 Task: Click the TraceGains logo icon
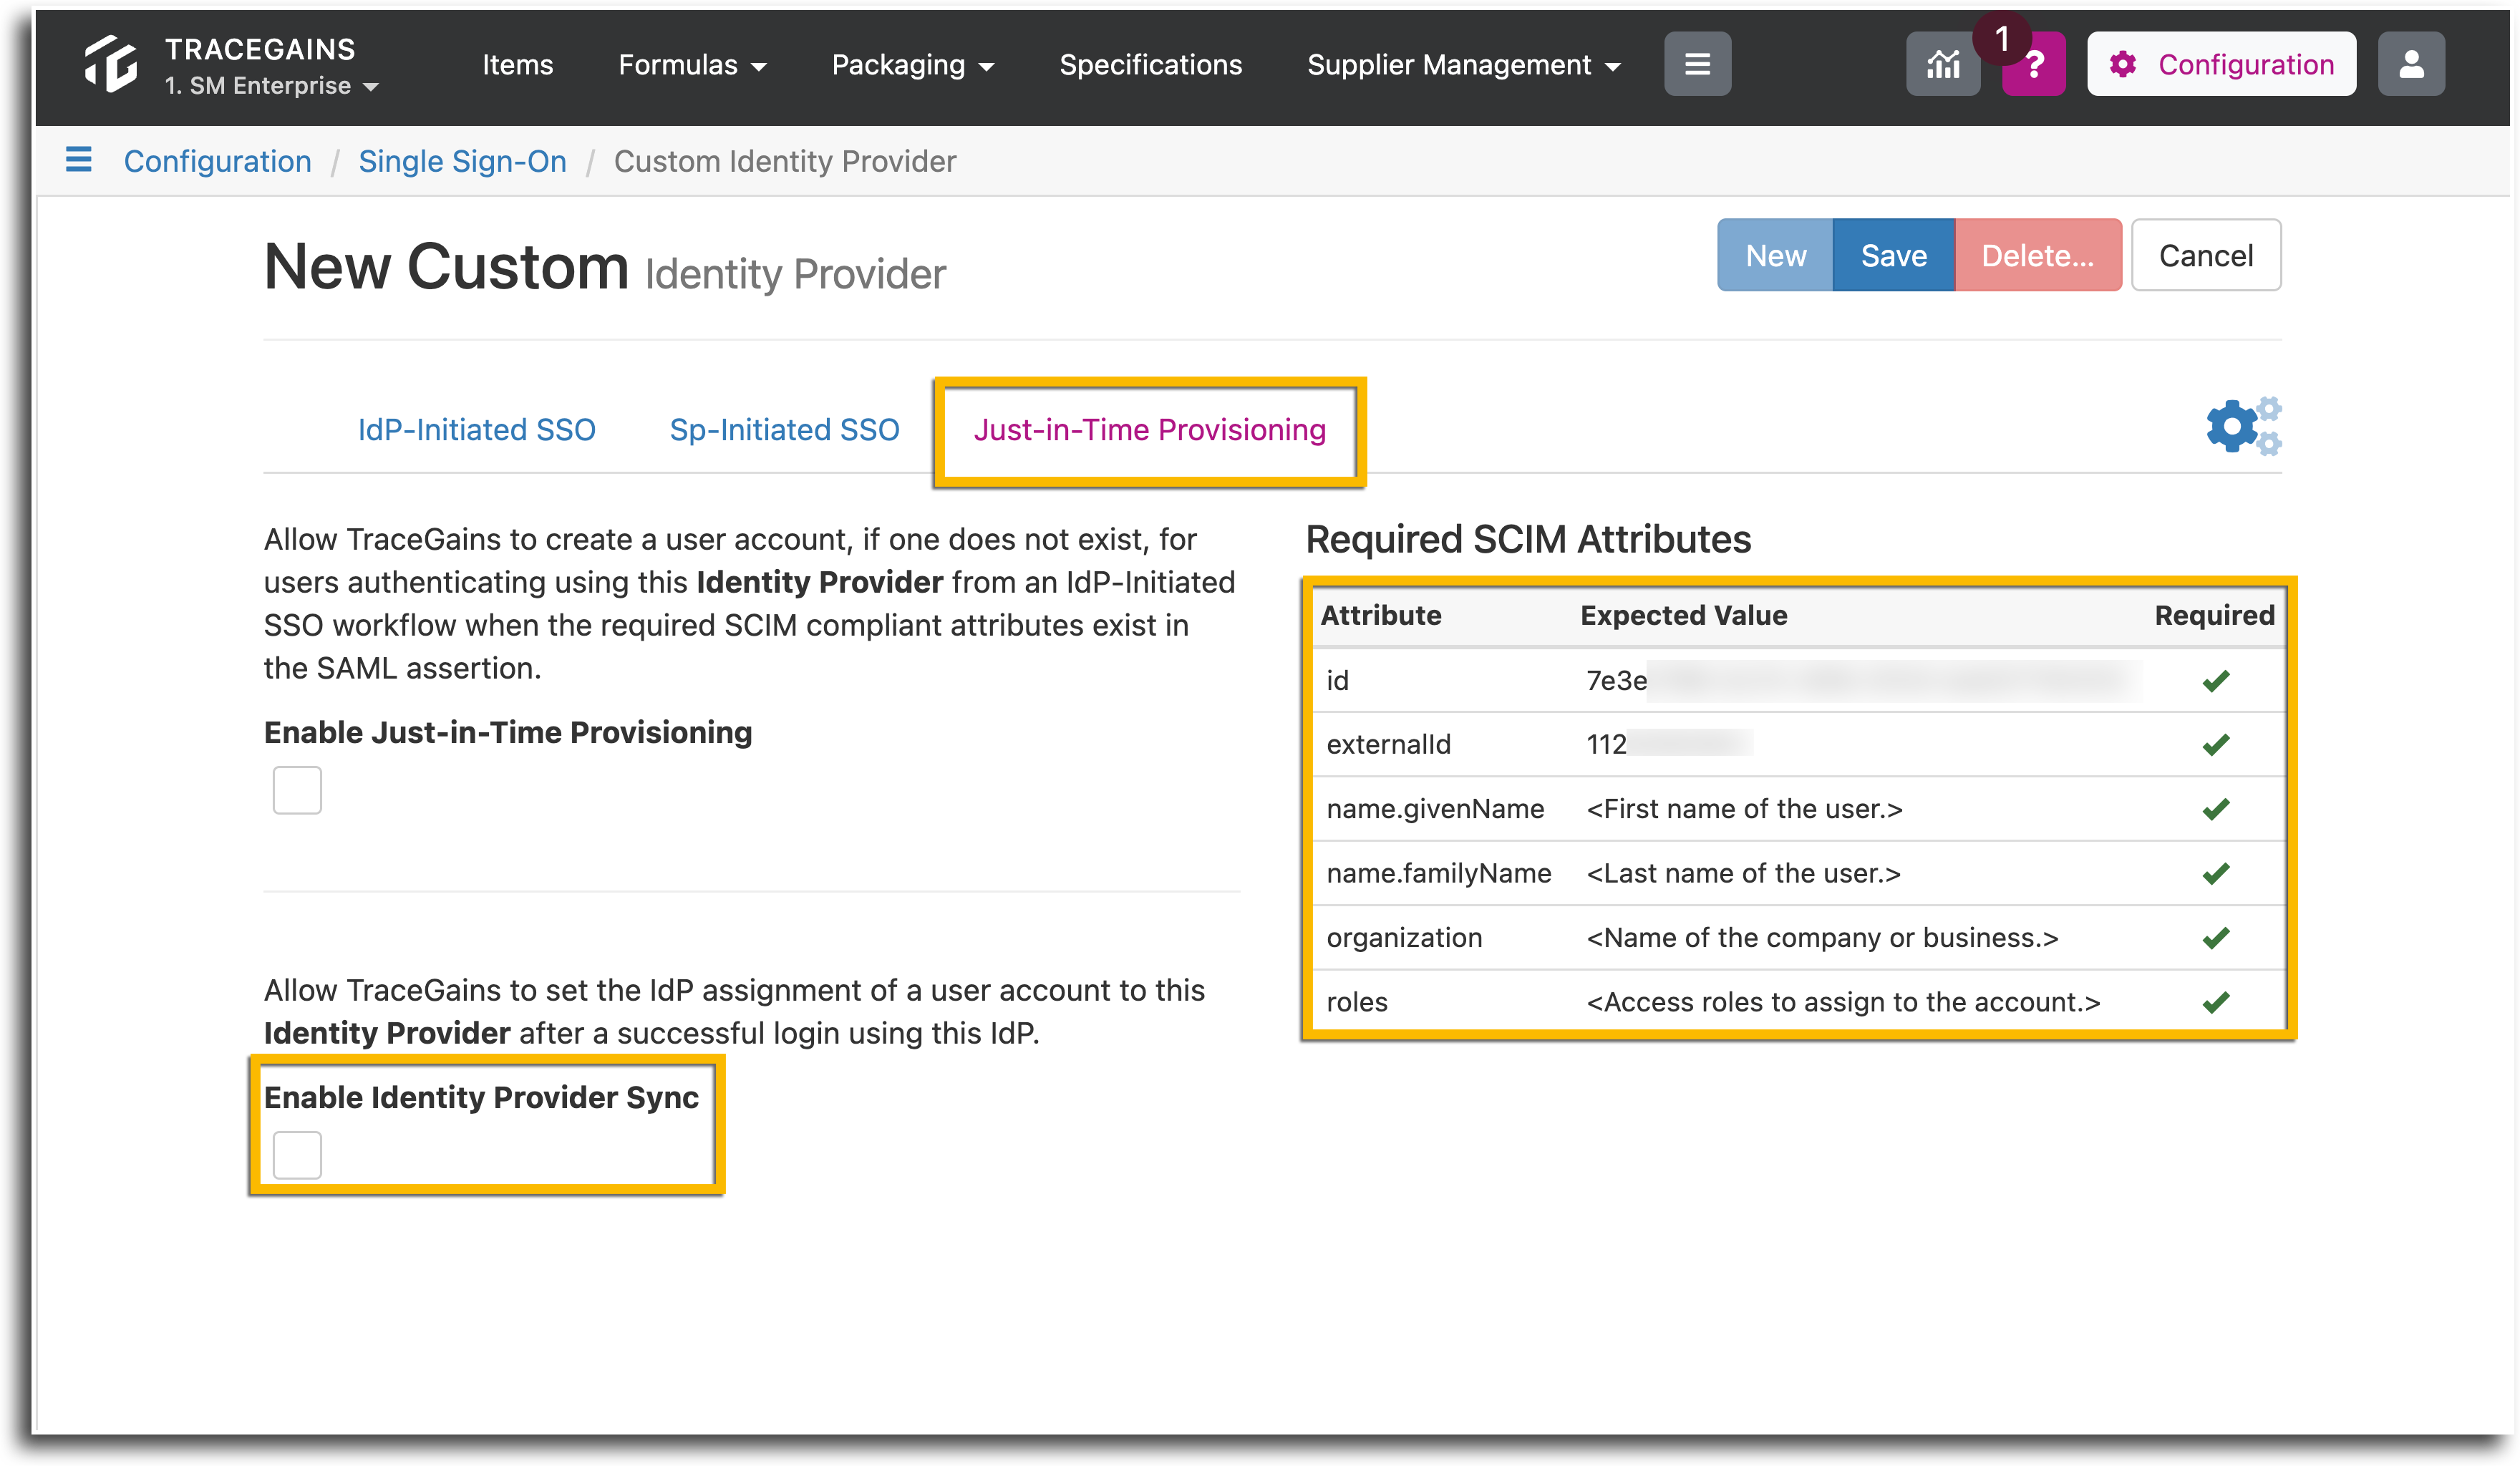point(110,64)
